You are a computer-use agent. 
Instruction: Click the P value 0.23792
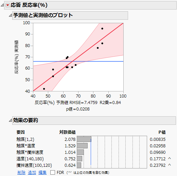coord(158,165)
